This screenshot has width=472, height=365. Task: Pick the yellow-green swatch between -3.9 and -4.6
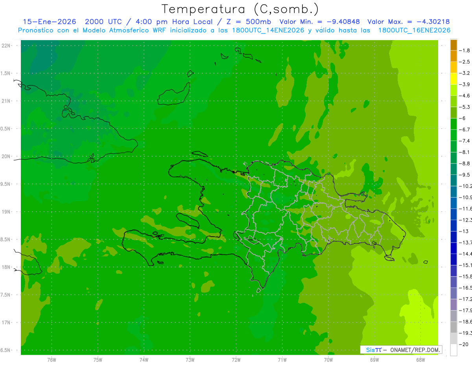(x=454, y=90)
